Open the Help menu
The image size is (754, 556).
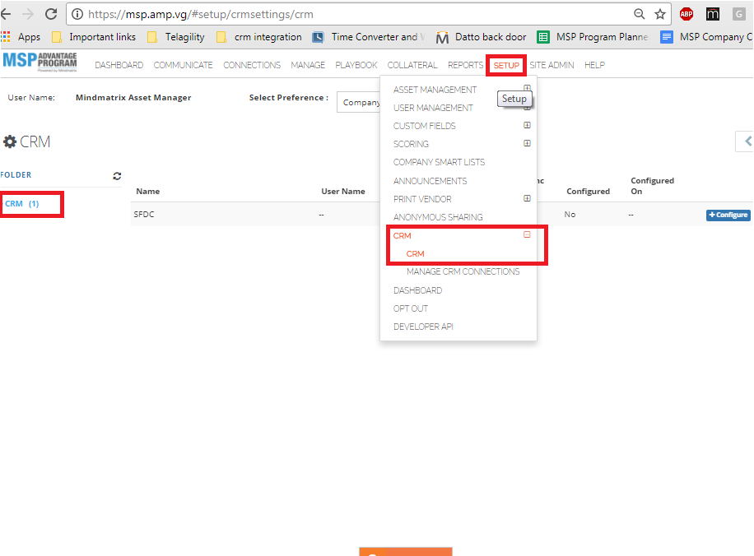click(x=594, y=65)
